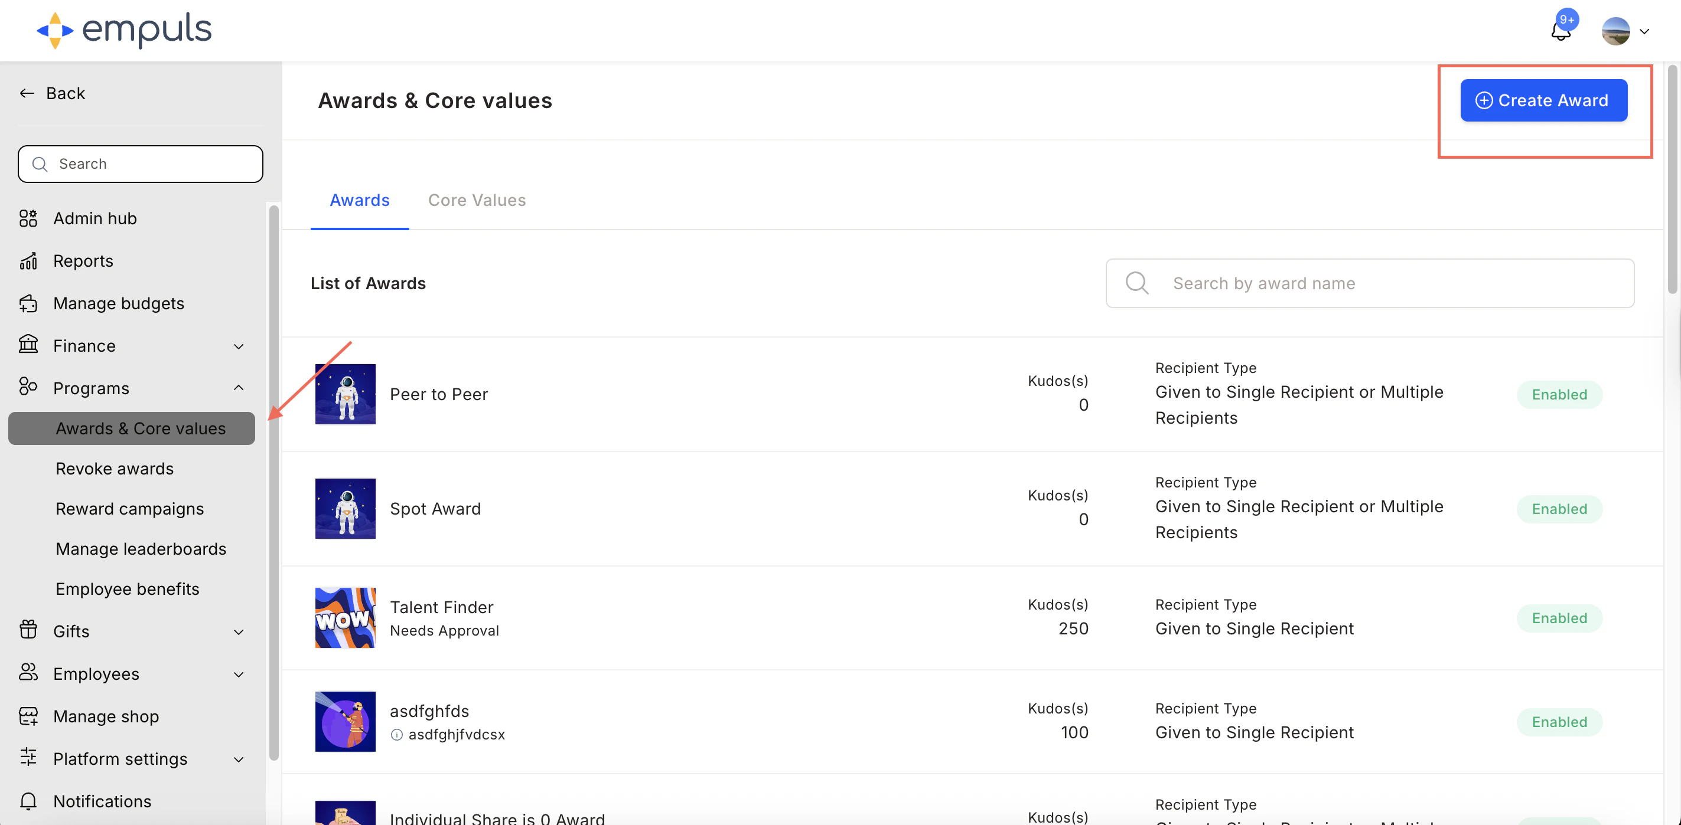Click the Talent Finder WOW thumbnail
This screenshot has width=1681, height=825.
[x=345, y=618]
